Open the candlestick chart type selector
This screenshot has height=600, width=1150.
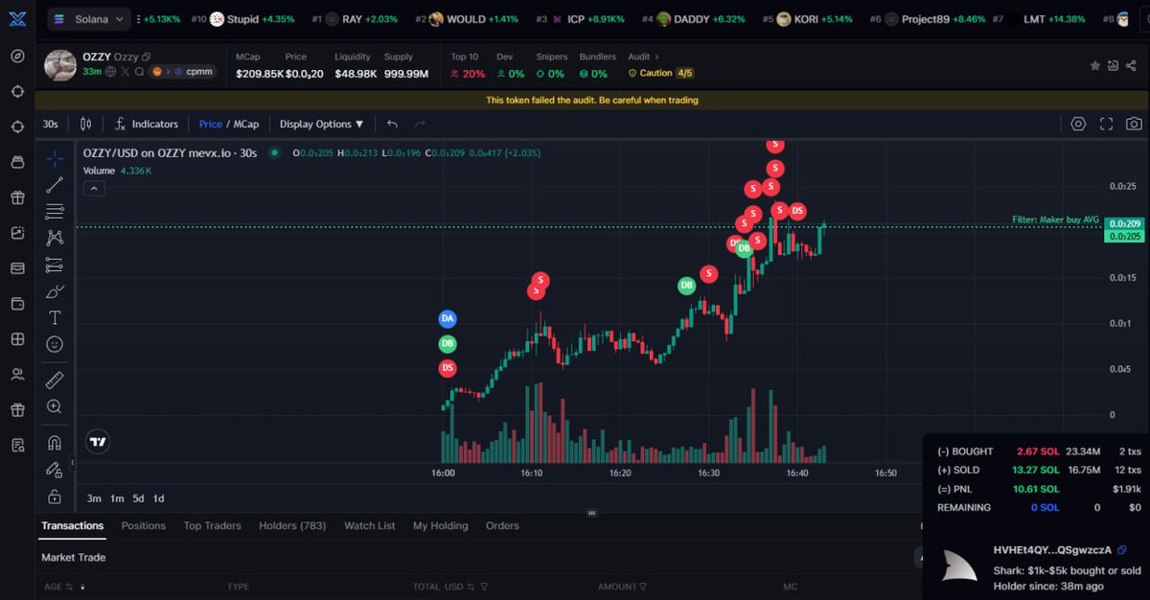click(x=86, y=124)
